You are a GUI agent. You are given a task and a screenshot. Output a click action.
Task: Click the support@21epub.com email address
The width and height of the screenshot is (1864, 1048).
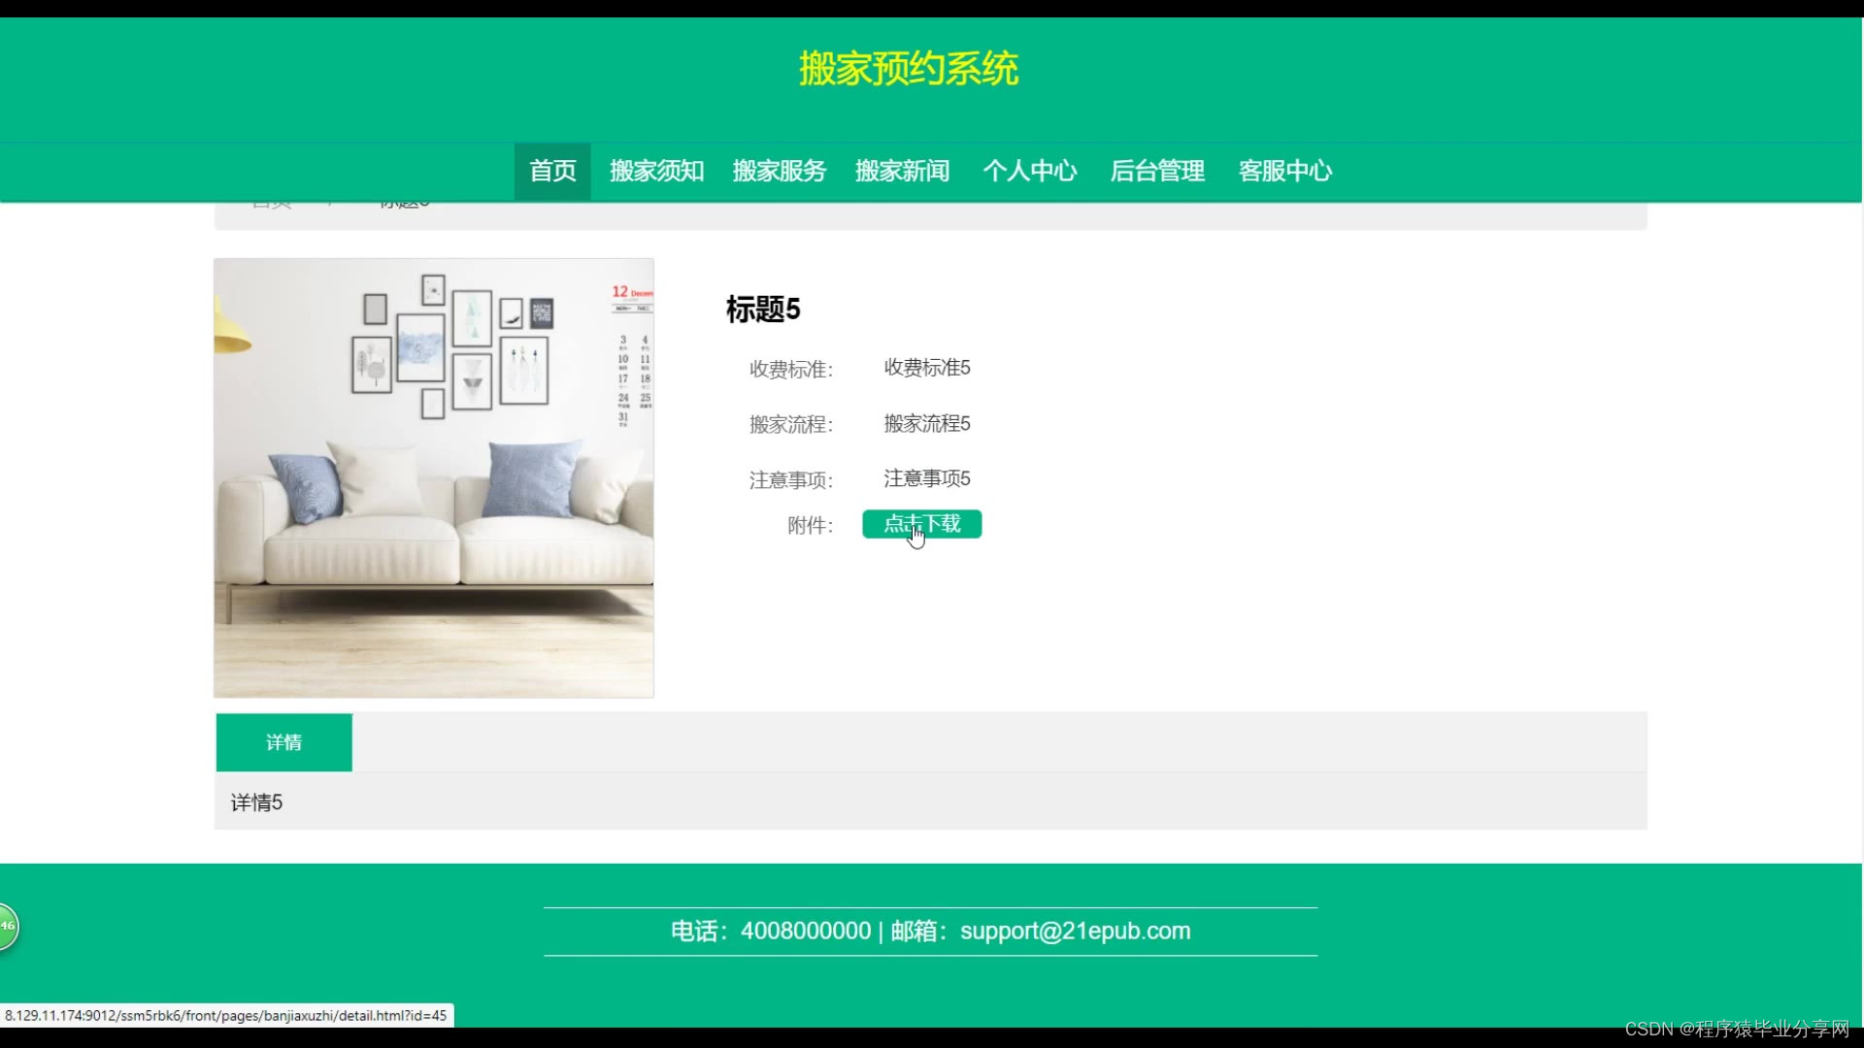(x=1075, y=931)
